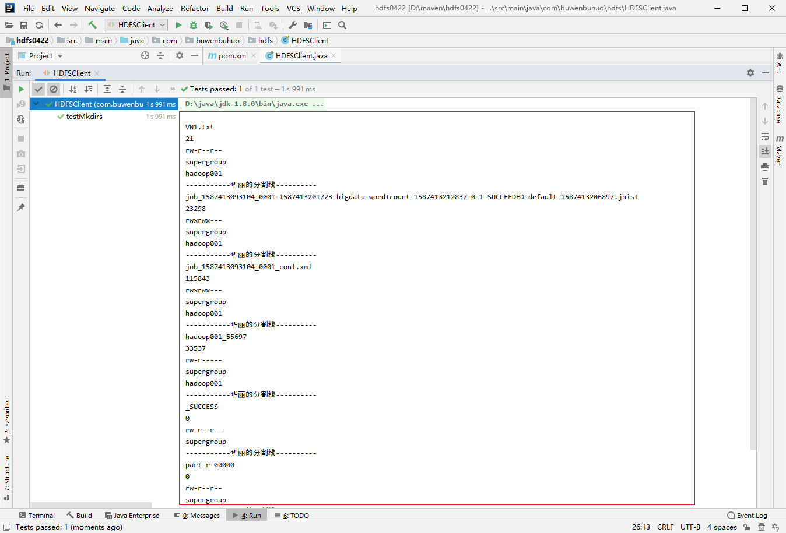
Task: Click the camera icon to dump threads
Action: tap(21, 154)
